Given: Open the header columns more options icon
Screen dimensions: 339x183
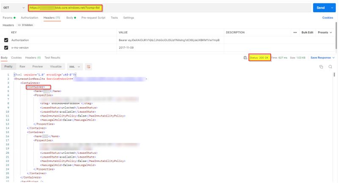Looking at the screenshot, I should 295,33.
